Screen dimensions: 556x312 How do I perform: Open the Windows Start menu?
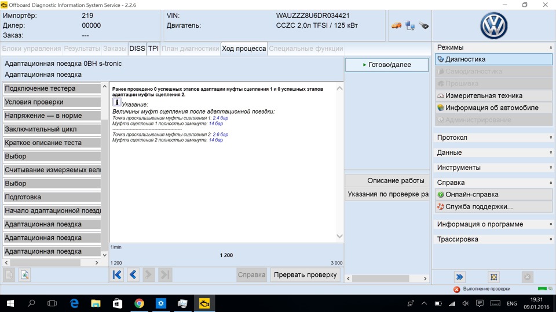(x=10, y=303)
